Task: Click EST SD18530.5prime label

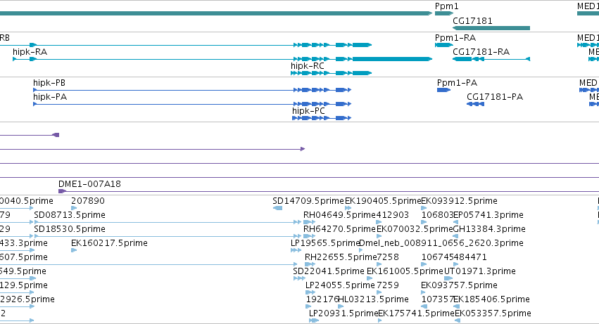Action: (x=70, y=229)
